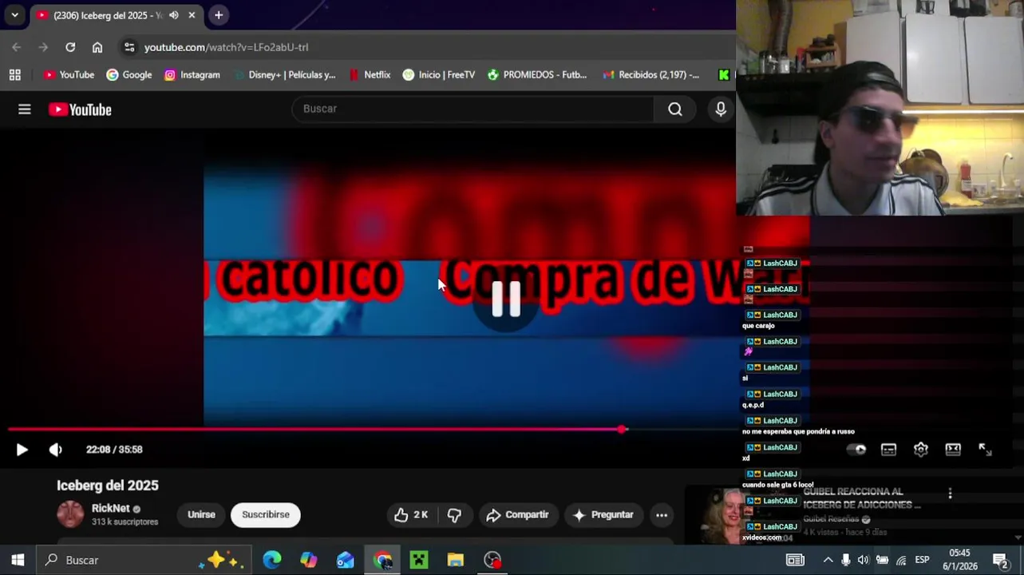Click the YouTube search magnifier button
Image resolution: width=1024 pixels, height=575 pixels.
675,109
